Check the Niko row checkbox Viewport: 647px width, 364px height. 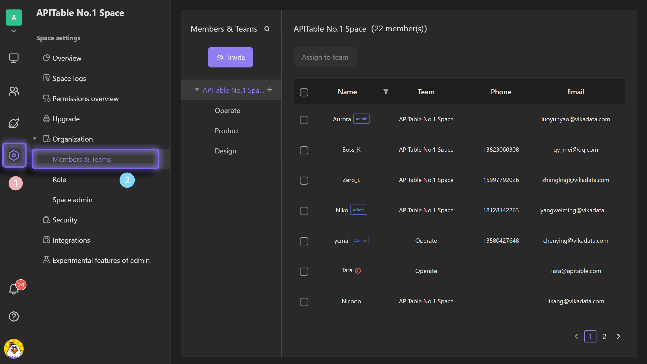coord(304,211)
